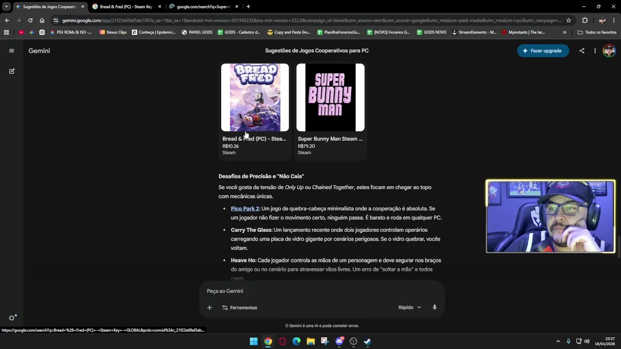Open a new browser tab

click(x=248, y=7)
